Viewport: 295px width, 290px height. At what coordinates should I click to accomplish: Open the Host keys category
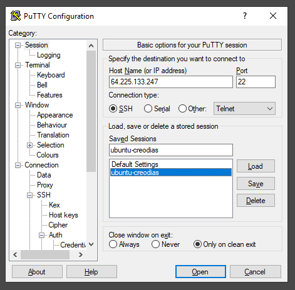click(x=63, y=215)
